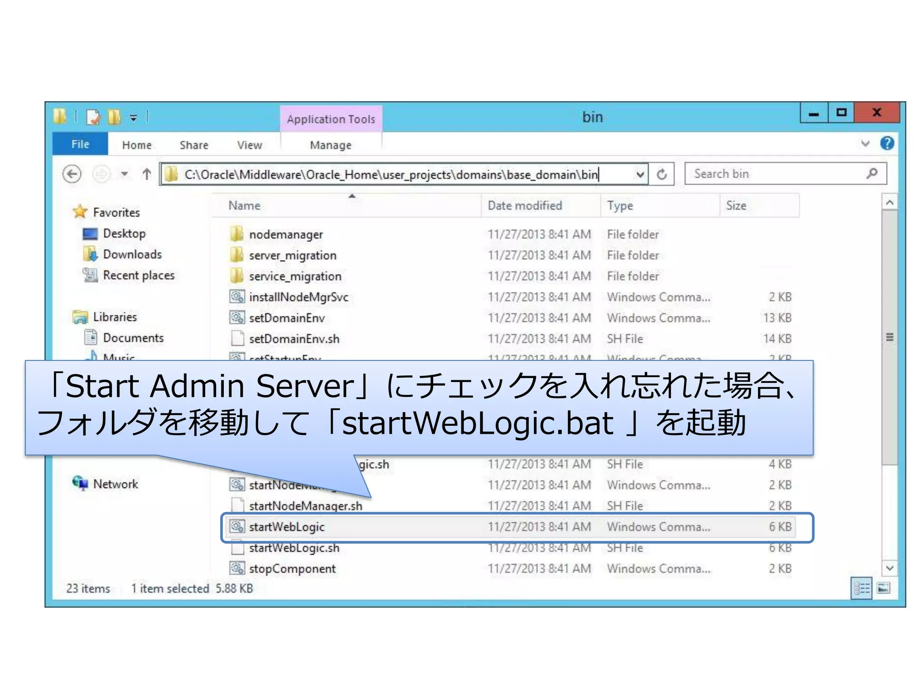The height and width of the screenshot is (692, 922).
Task: Click the scrollbar down arrow
Action: coord(889,568)
